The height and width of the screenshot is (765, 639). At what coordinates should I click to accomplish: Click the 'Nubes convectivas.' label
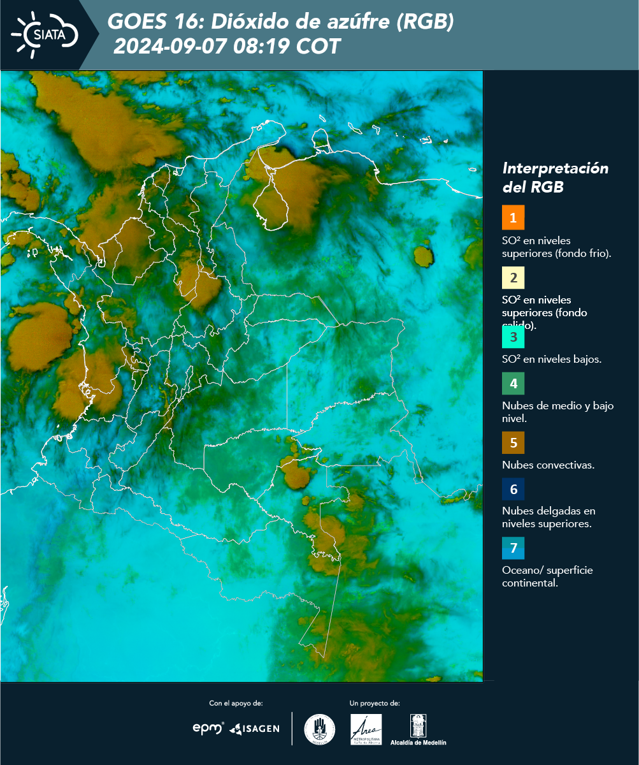tap(548, 465)
